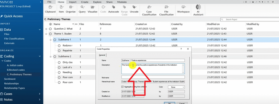Viewport: 279px width, 104px height.
Task: Click the code circle icon for Needing row
Action: [59, 72]
